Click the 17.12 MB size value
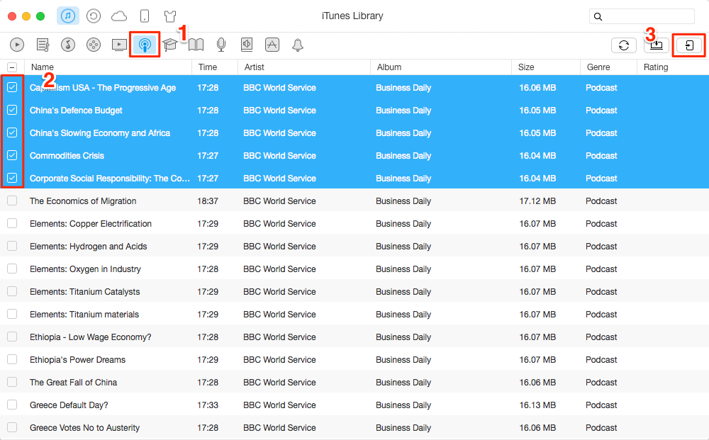The image size is (709, 440). (537, 201)
